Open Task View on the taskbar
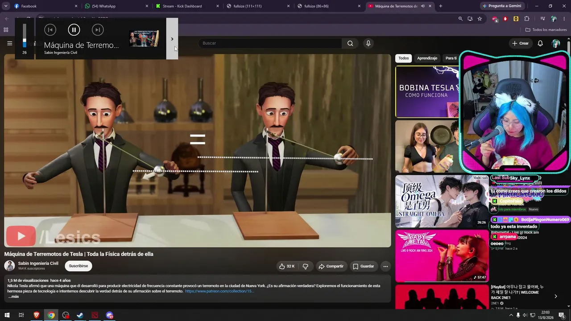 tap(21, 315)
